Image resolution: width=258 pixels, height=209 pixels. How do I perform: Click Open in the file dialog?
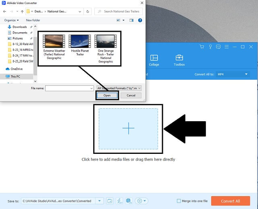[x=107, y=95]
